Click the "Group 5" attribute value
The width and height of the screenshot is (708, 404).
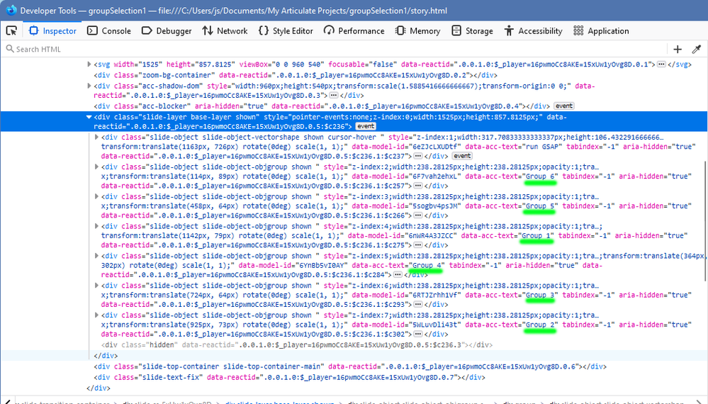541,206
